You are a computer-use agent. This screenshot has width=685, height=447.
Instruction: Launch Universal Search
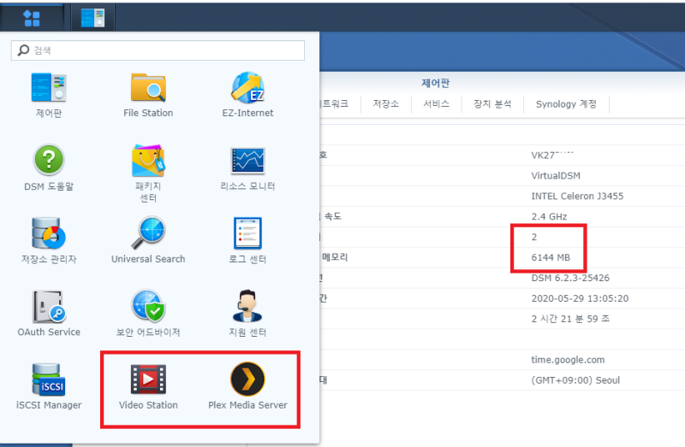148,241
